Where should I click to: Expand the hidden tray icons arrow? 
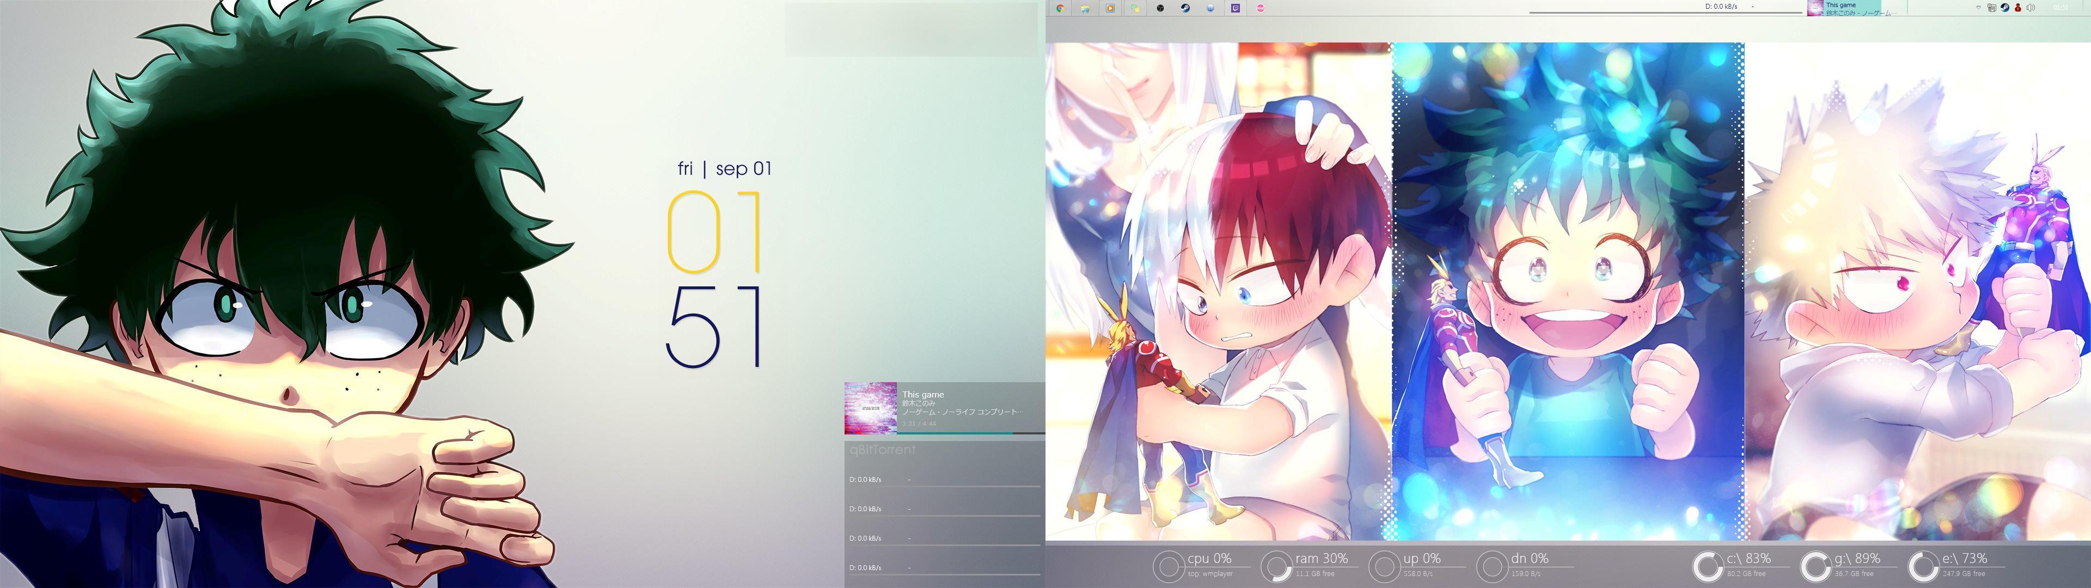point(1979,7)
